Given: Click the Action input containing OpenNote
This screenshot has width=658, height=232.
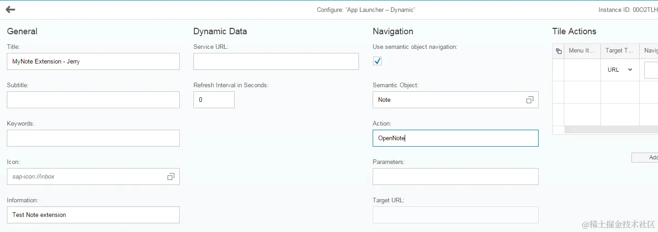Looking at the screenshot, I should [455, 138].
